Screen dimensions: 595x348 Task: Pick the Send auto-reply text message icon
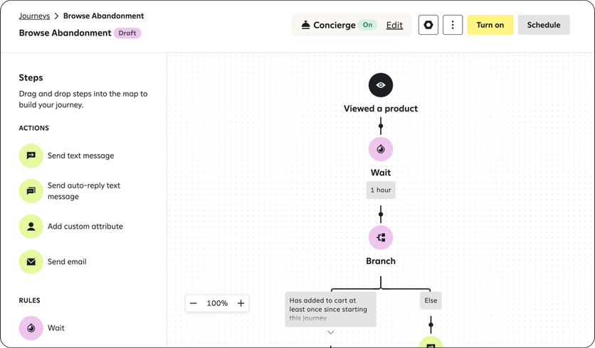click(31, 191)
